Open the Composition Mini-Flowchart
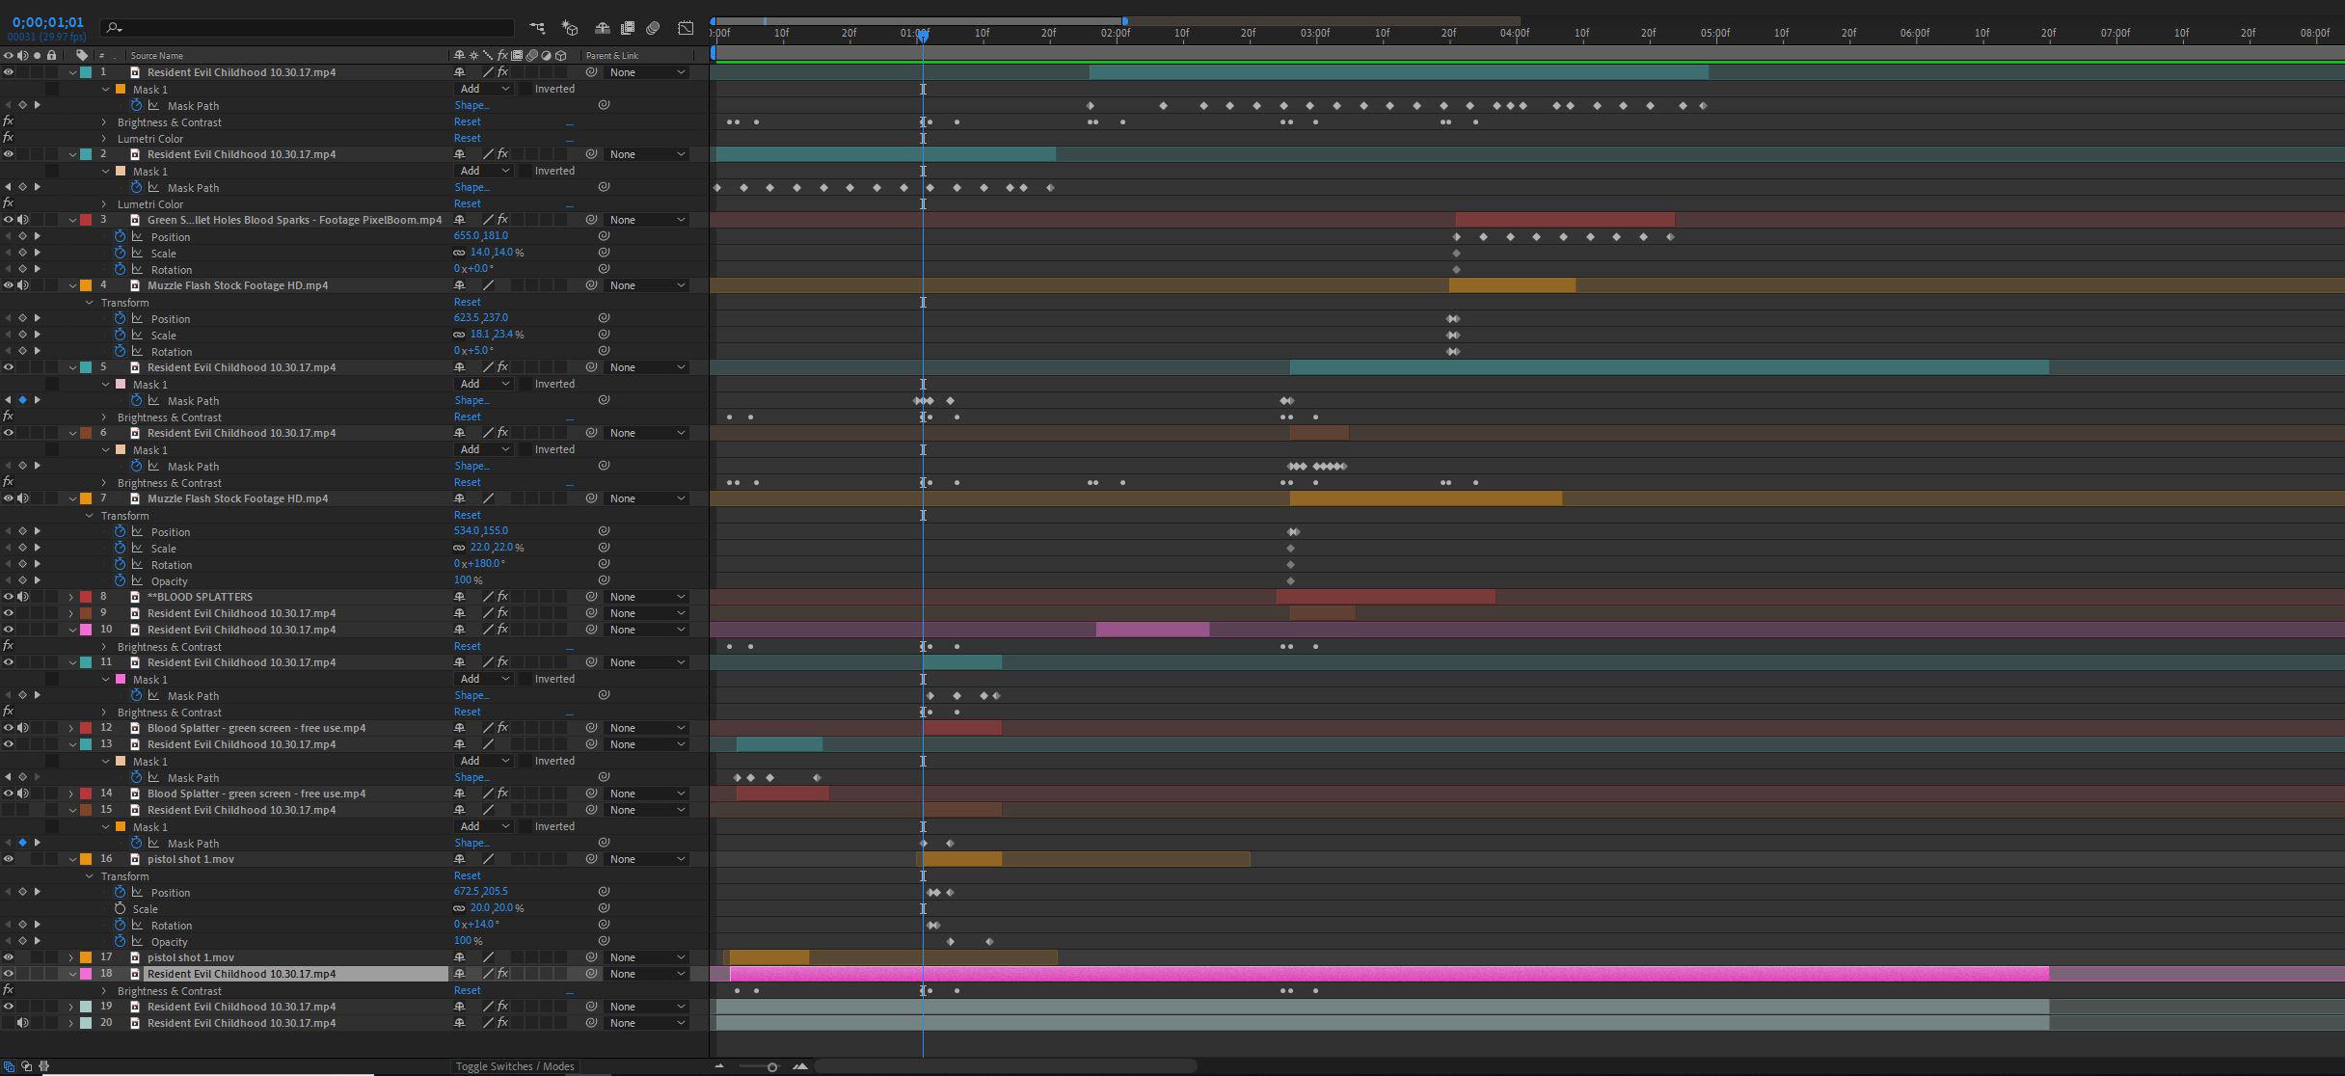Viewport: 2345px width, 1076px height. pyautogui.click(x=538, y=28)
